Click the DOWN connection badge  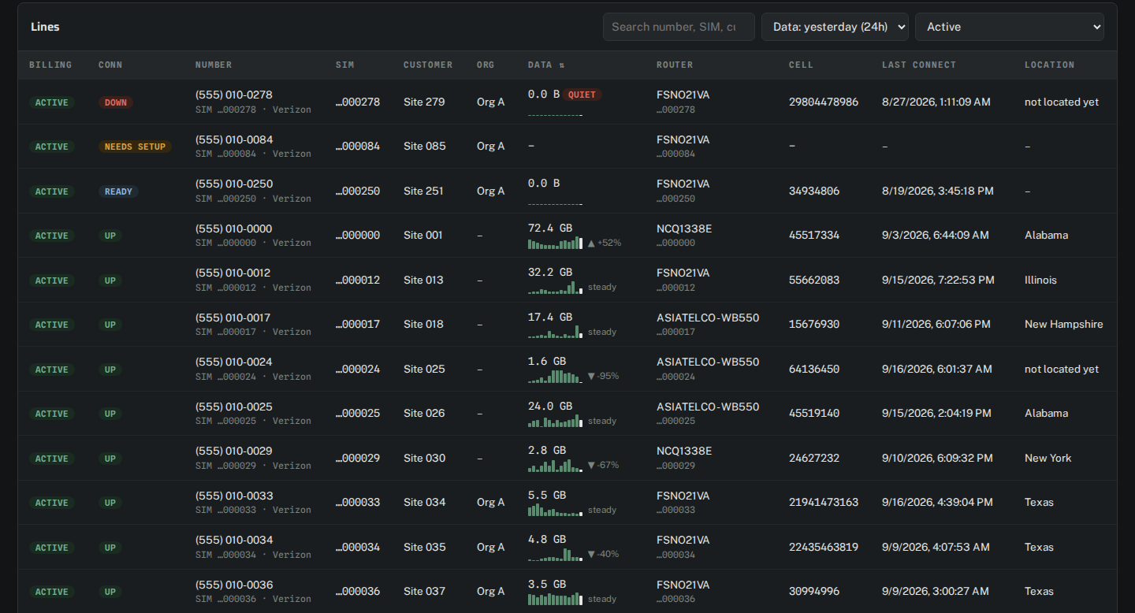coord(116,102)
